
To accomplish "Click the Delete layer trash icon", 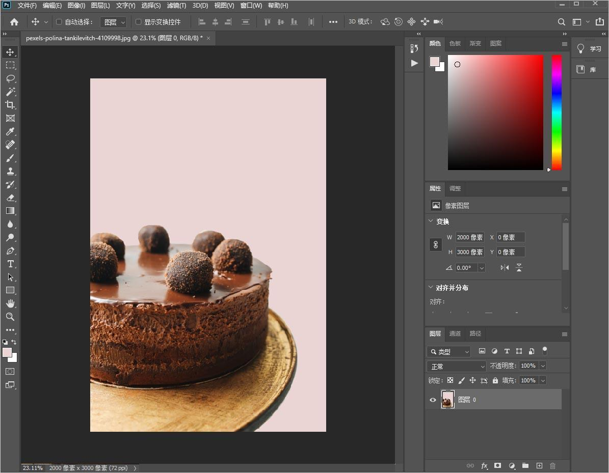I will pos(553,465).
